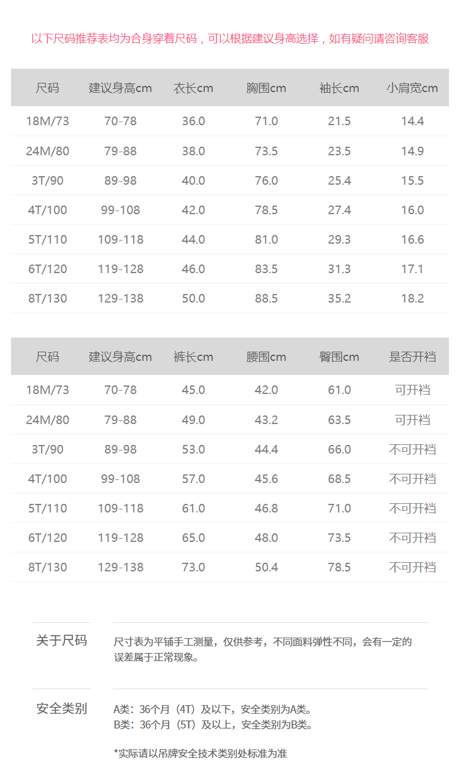Image resolution: width=460 pixels, height=761 pixels.
Task: Click the 衣长cm column header
Action: 193,88
